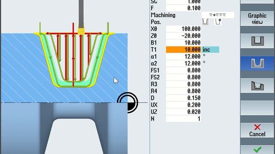This screenshot has width=275, height=154.
Task: Edit the α2 angle field
Action: (x=183, y=63)
